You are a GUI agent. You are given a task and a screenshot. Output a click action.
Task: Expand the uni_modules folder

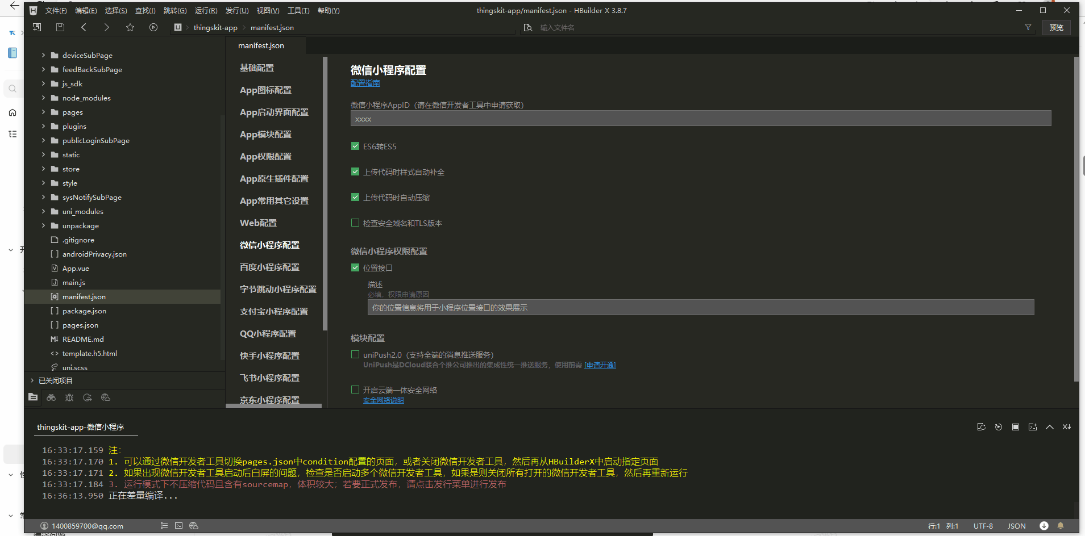pos(43,211)
